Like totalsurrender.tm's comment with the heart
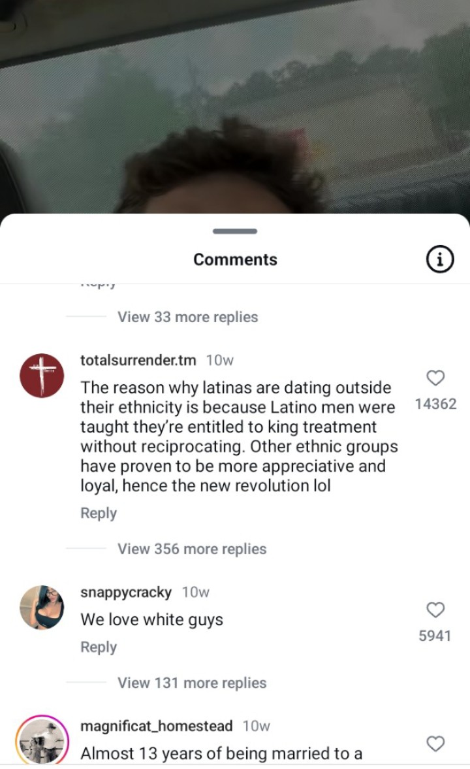The height and width of the screenshot is (769, 470). (x=435, y=378)
